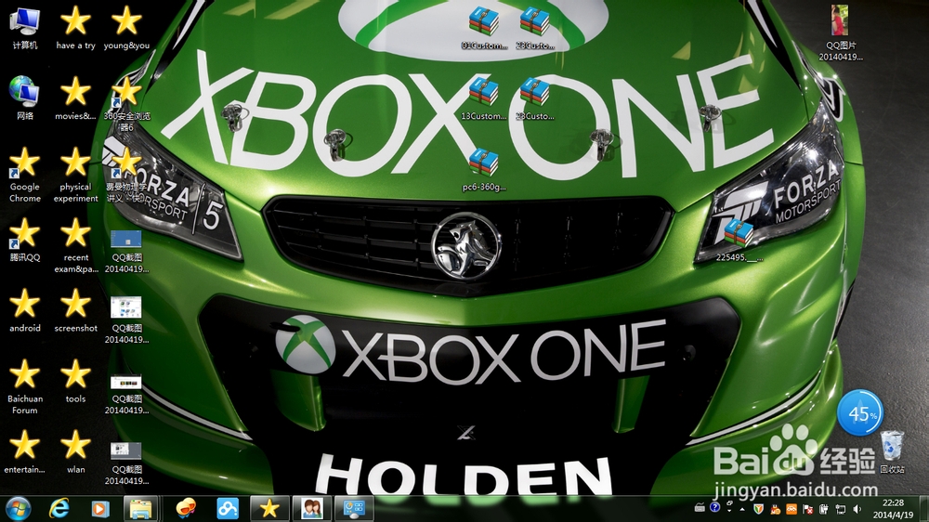Switch to the control panel taskbar window
Image resolution: width=929 pixels, height=522 pixels.
(x=354, y=508)
